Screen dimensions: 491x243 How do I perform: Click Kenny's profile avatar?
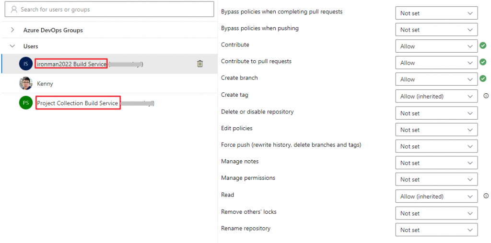click(x=26, y=83)
